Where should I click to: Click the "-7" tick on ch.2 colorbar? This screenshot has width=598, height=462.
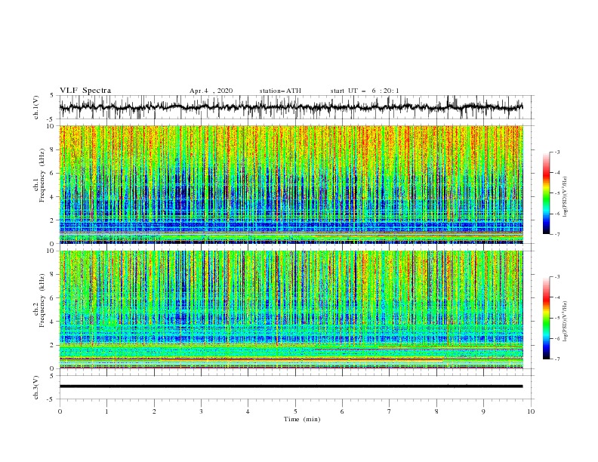tap(557, 359)
